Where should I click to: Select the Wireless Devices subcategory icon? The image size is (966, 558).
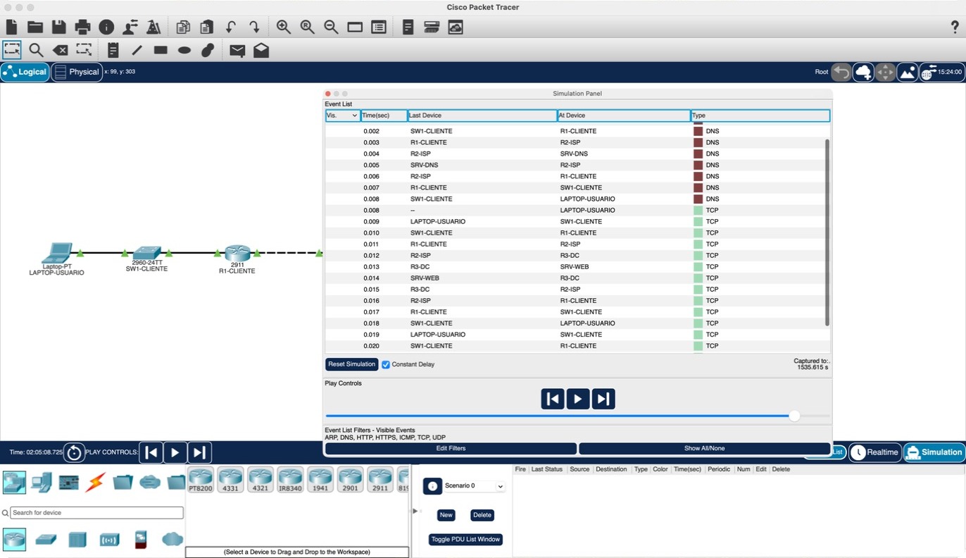(109, 540)
